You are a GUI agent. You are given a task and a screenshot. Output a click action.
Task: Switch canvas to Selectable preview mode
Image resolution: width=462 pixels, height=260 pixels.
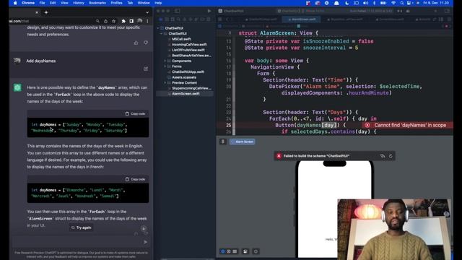click(229, 251)
